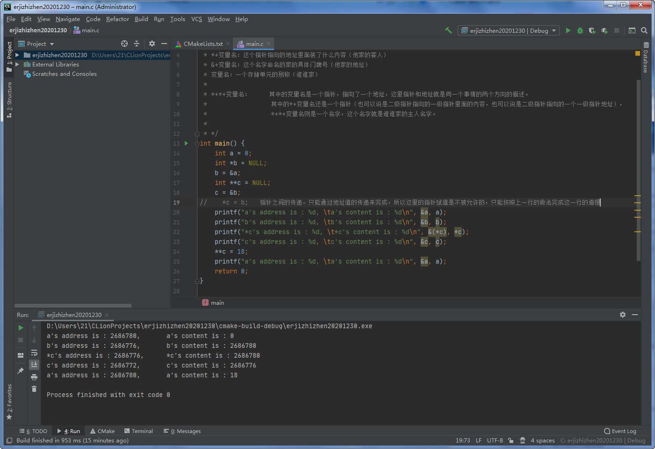Expand External Libraries node
Screen dimensions: 655x449
coord(17,65)
